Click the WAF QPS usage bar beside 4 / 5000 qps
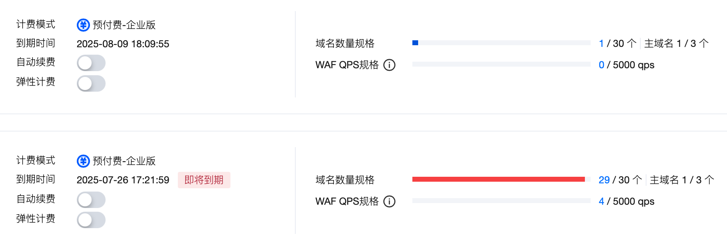The width and height of the screenshot is (727, 245). click(501, 201)
